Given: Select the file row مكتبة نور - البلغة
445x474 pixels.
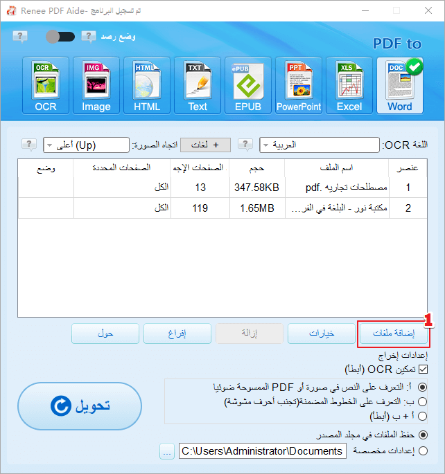Looking at the screenshot, I should click(222, 208).
